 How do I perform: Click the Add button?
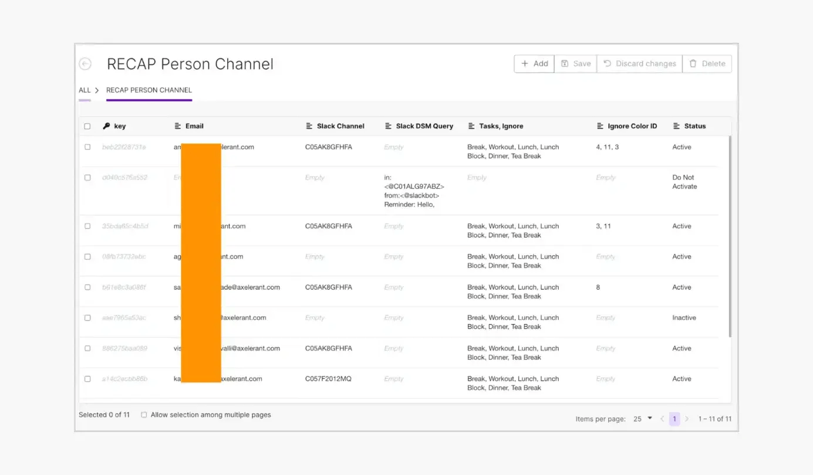pos(534,64)
